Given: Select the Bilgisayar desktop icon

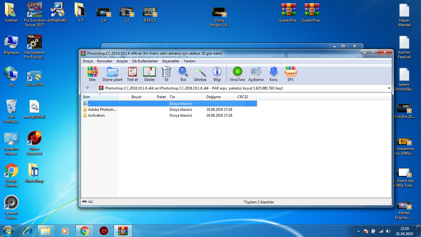Looking at the screenshot, I should pyautogui.click(x=11, y=45).
